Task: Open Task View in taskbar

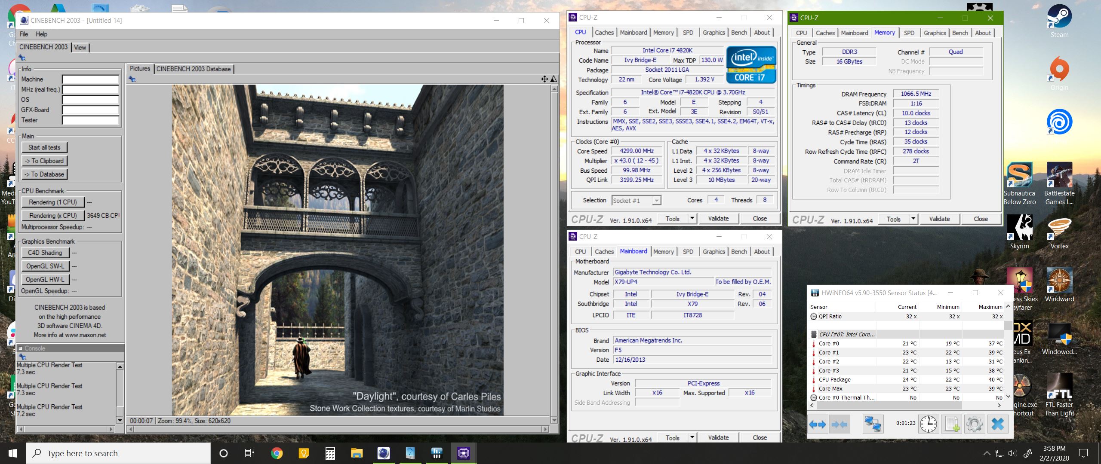Action: click(x=249, y=453)
